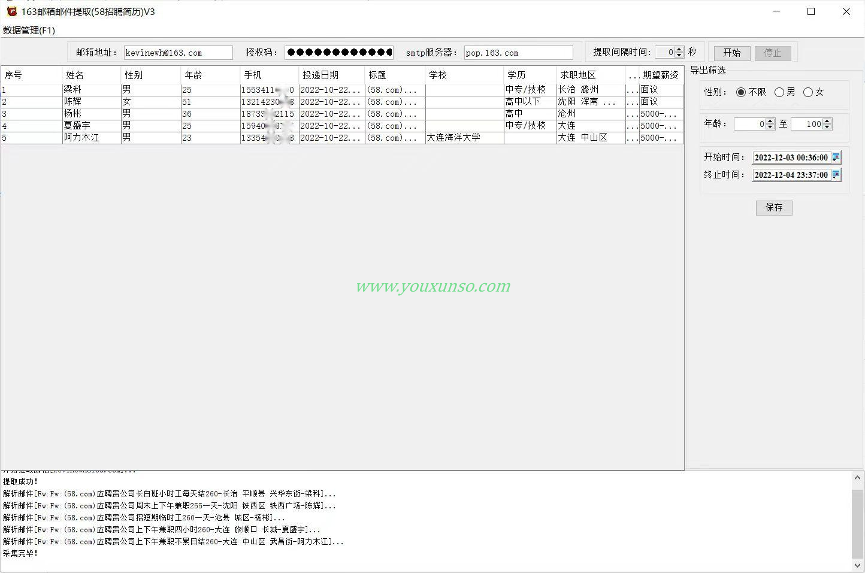Decrease the 提取间隔时间 spinner value

coord(679,55)
